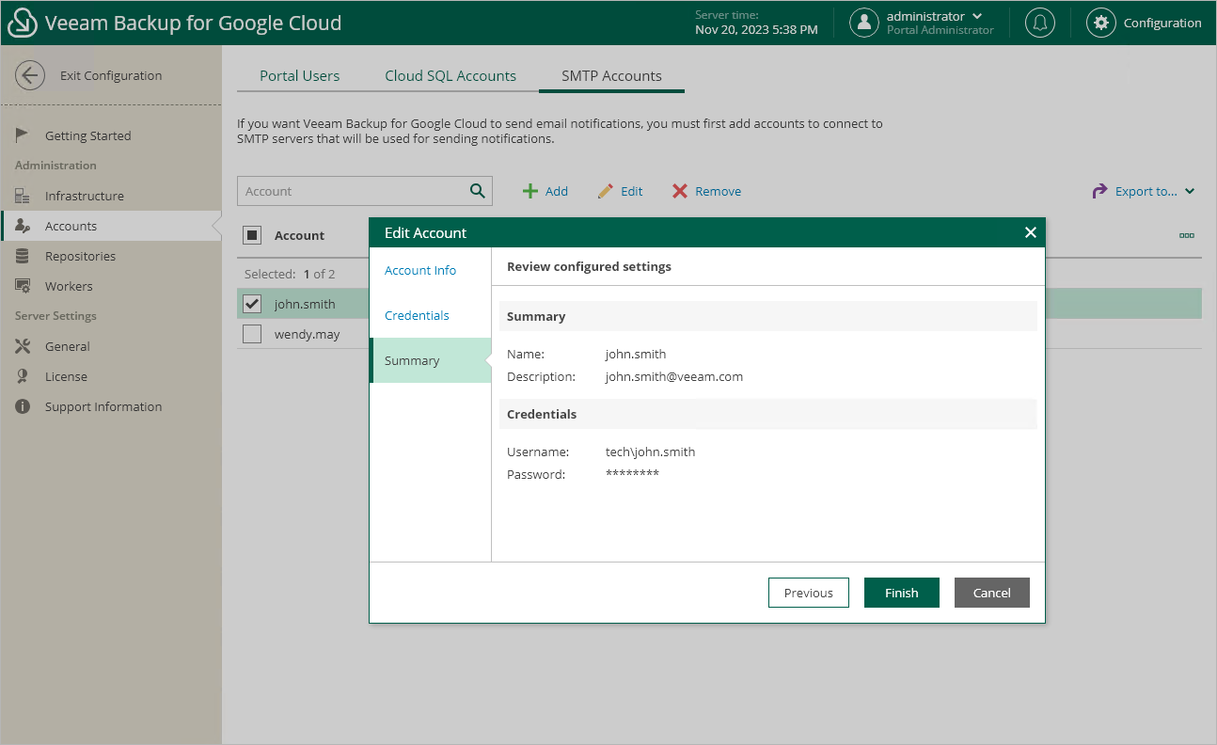Screen dimensions: 1217x745
Task: Click the Previous button
Action: click(x=809, y=593)
